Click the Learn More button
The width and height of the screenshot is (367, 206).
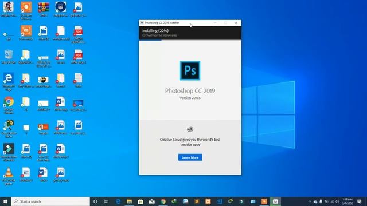[190, 157]
